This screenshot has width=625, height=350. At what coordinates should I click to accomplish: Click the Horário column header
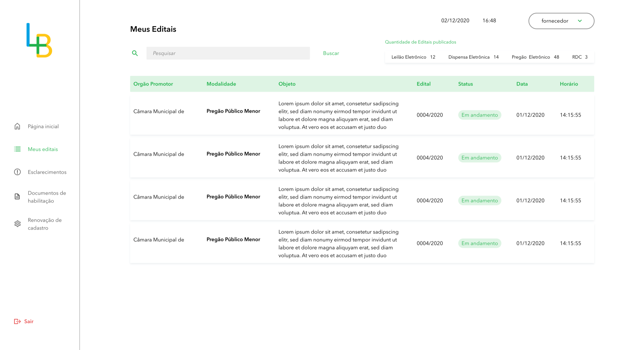569,84
